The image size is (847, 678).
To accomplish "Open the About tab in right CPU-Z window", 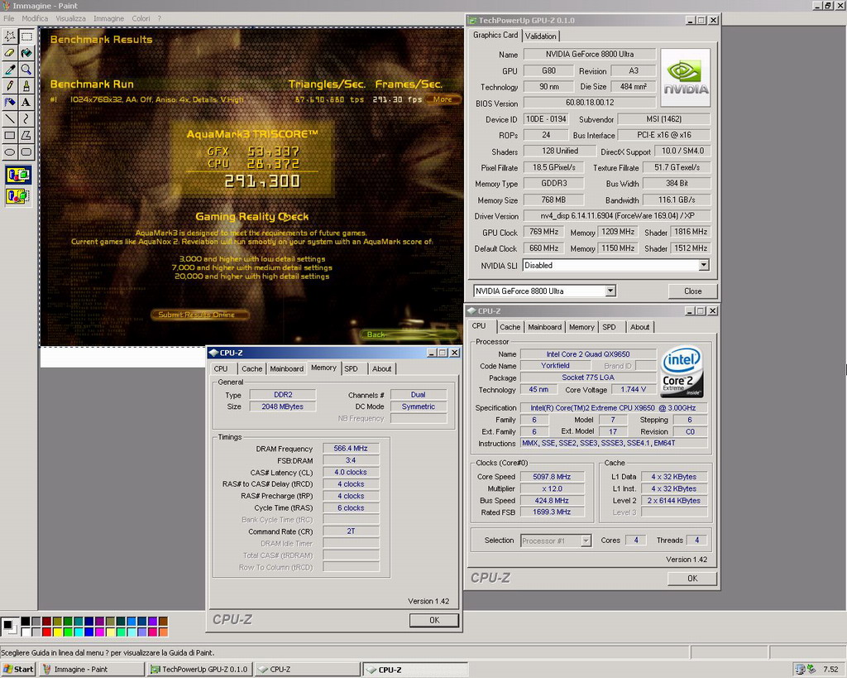I will (x=639, y=327).
